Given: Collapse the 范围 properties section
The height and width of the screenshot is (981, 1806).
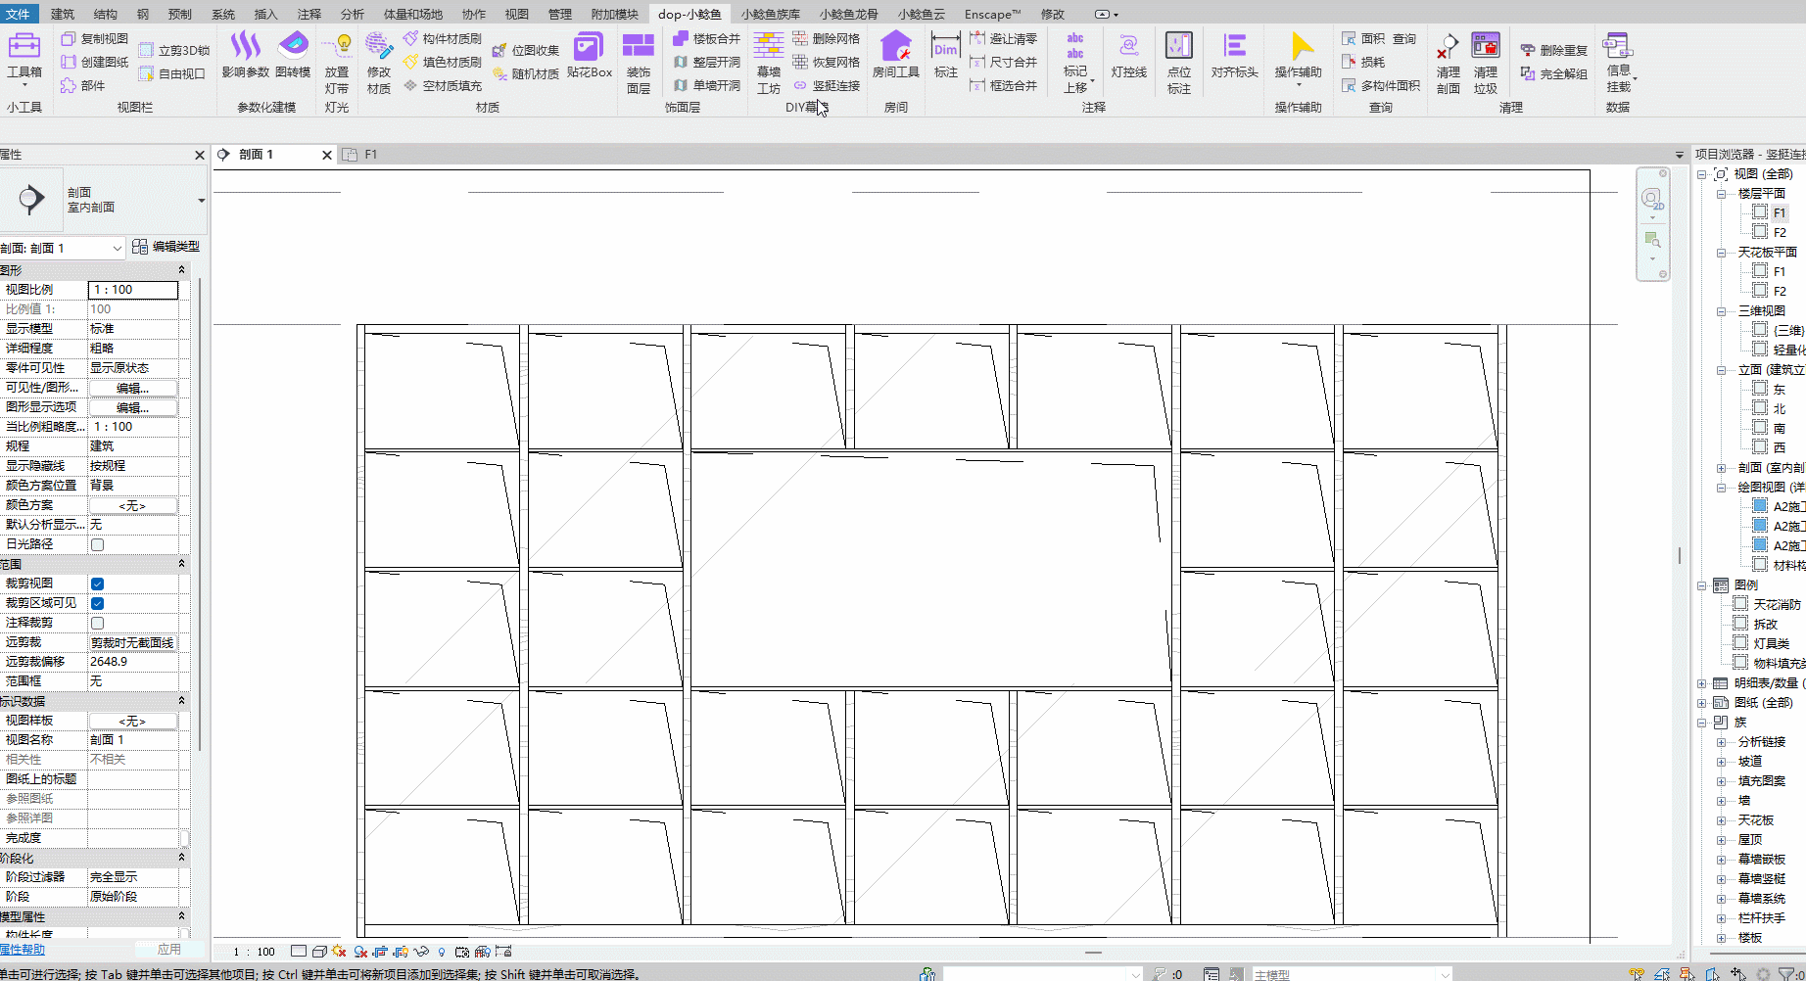Looking at the screenshot, I should pos(181,564).
